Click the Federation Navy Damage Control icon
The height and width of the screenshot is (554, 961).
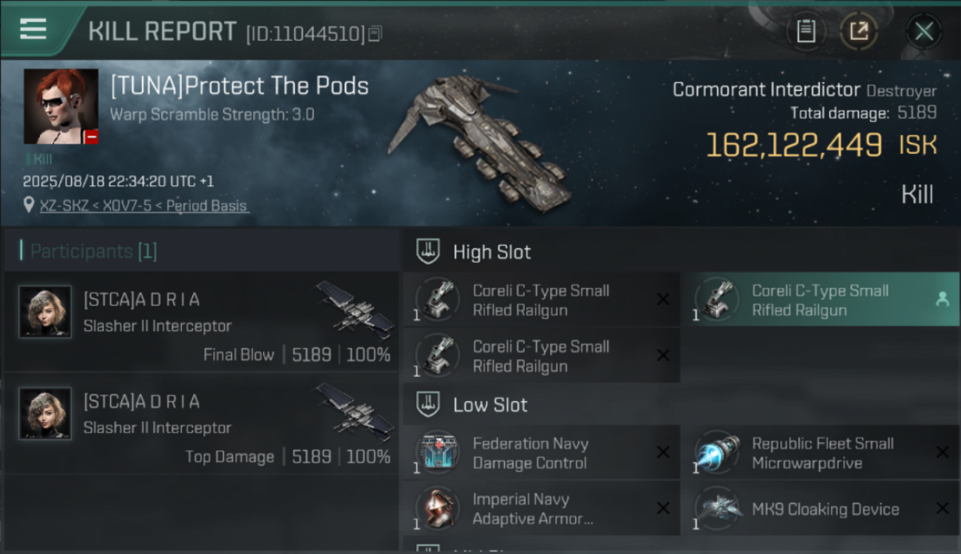(438, 452)
